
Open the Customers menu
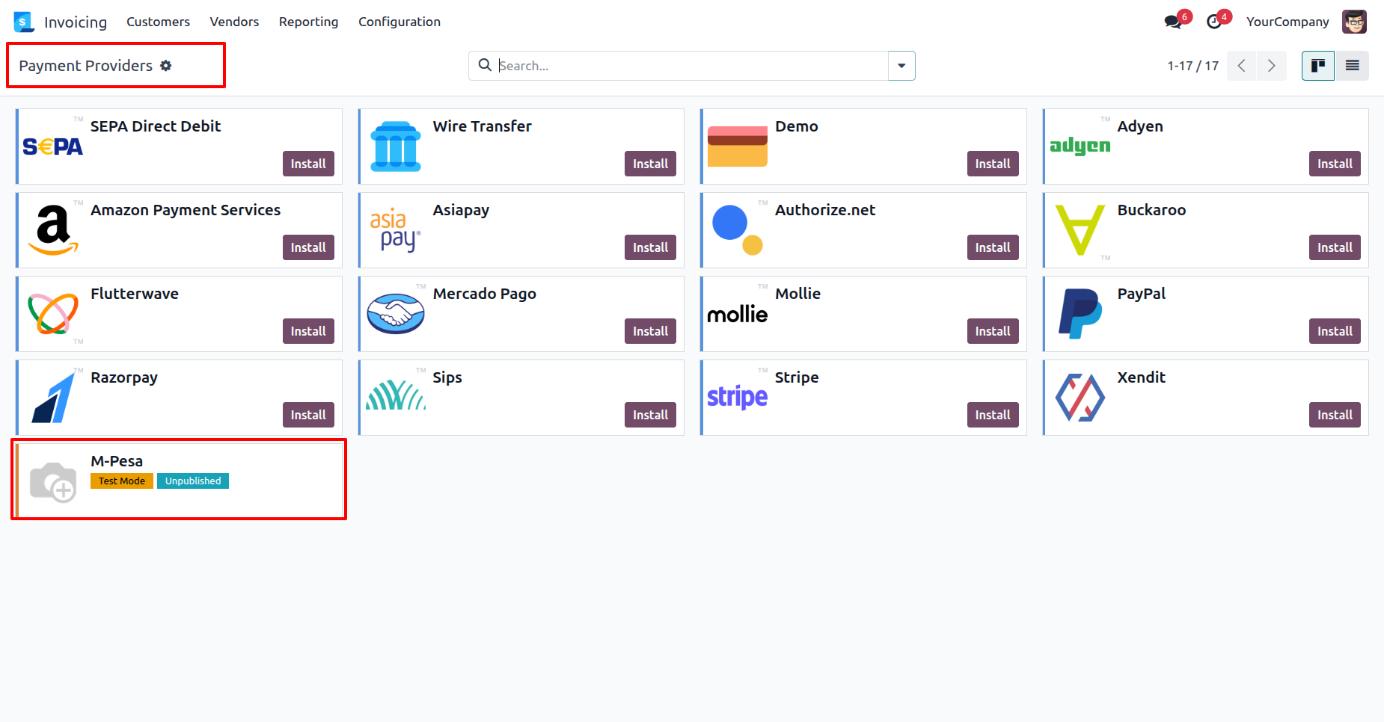(x=158, y=22)
